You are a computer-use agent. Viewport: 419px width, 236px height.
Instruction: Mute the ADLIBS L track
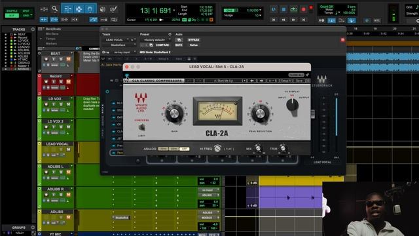pyautogui.click(x=68, y=172)
